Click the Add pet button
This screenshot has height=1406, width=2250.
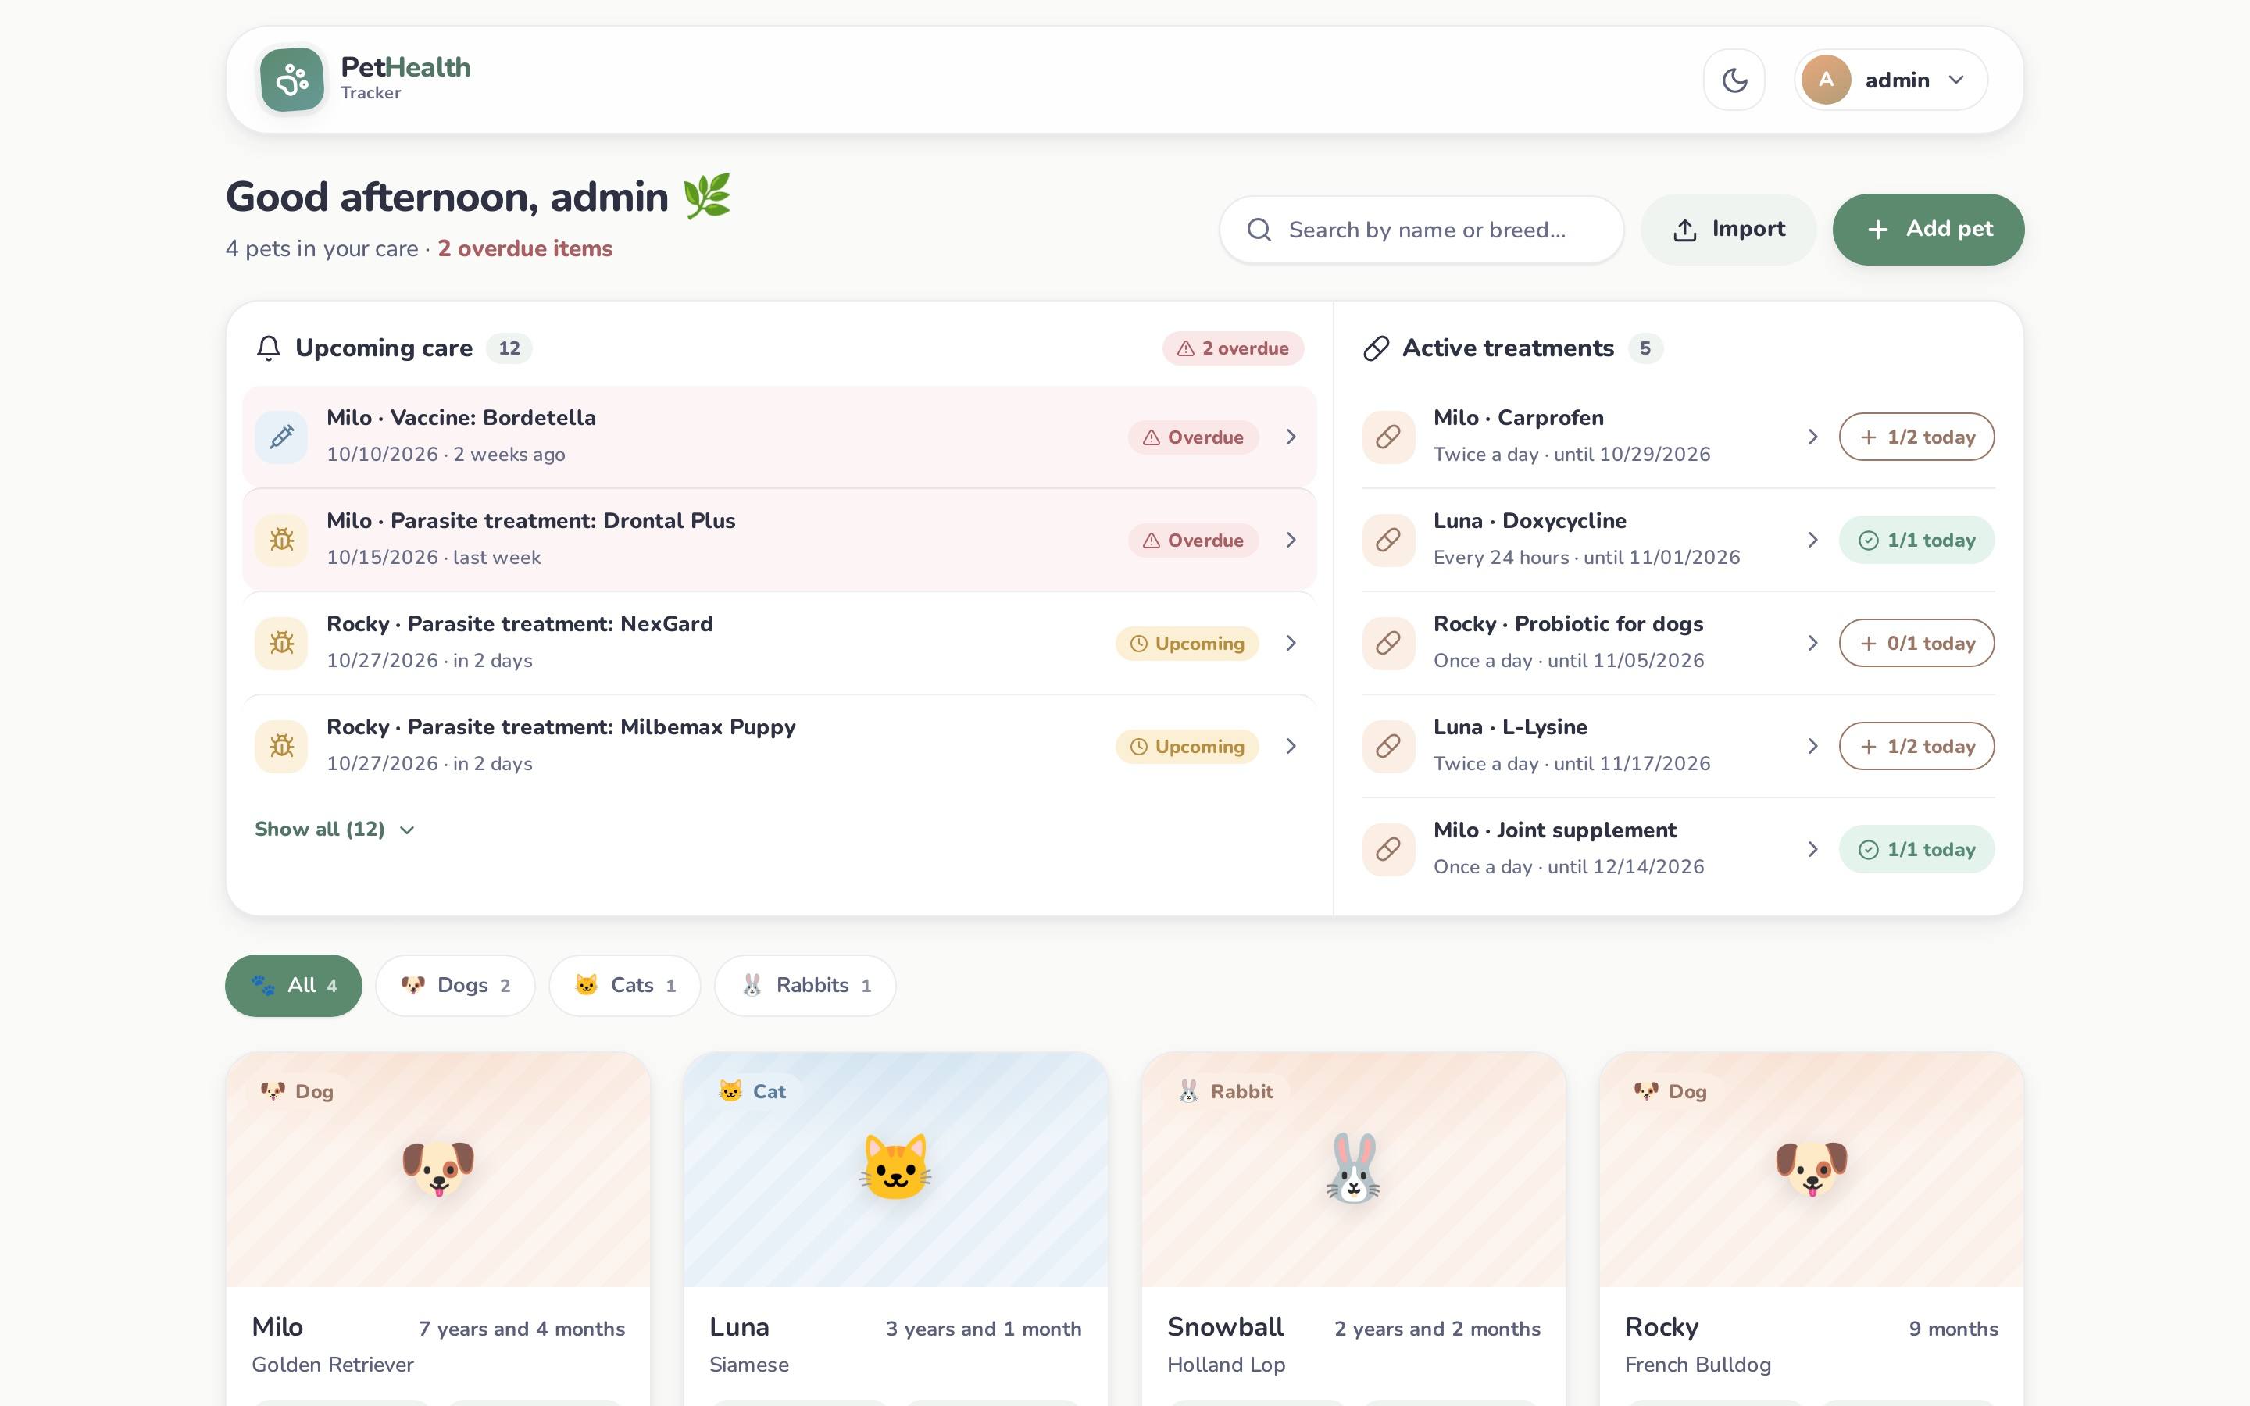(1928, 229)
